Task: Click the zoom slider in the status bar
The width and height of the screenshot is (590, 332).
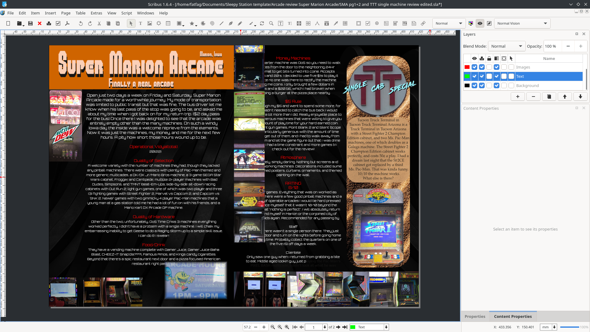Action: click(x=569, y=327)
